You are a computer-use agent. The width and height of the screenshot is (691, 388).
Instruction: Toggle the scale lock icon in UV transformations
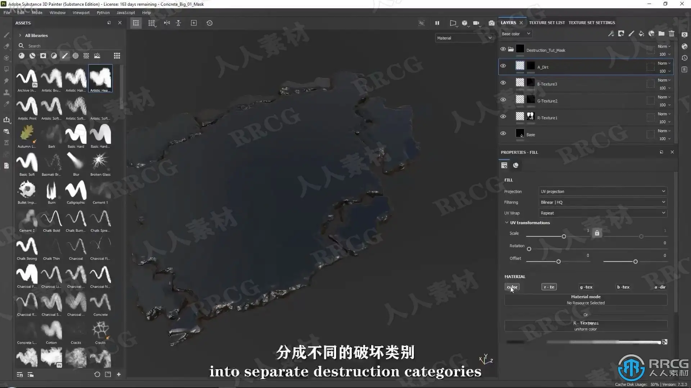(597, 233)
